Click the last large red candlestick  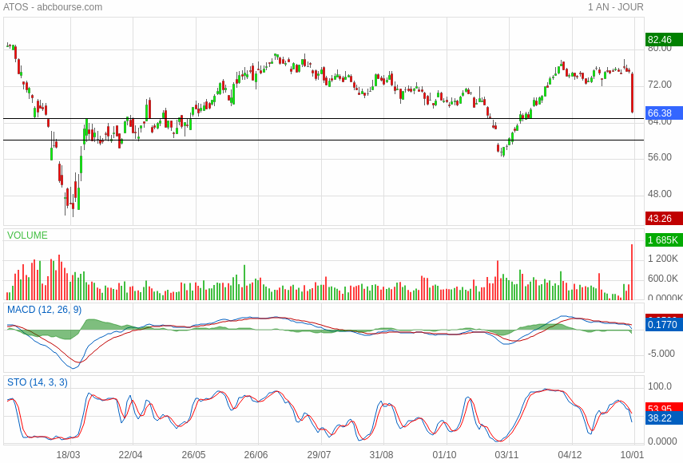(633, 93)
